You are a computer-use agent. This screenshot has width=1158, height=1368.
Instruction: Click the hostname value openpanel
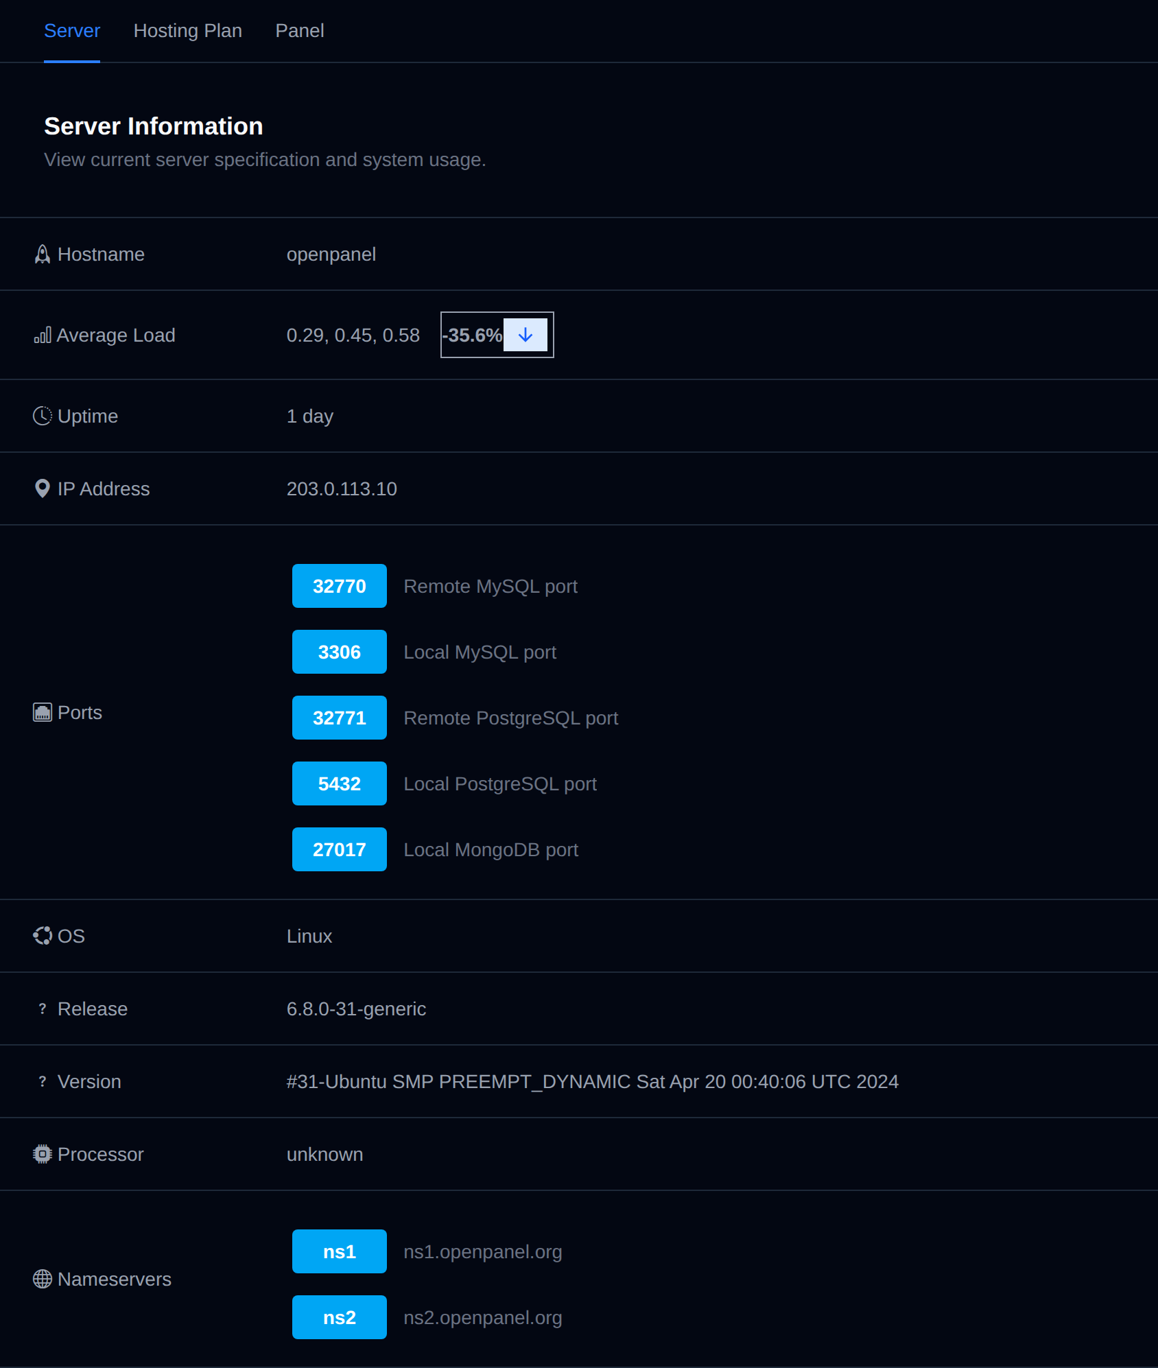(x=331, y=255)
